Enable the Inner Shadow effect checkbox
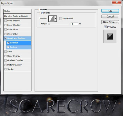This screenshot has width=123, height=116. click(5, 25)
